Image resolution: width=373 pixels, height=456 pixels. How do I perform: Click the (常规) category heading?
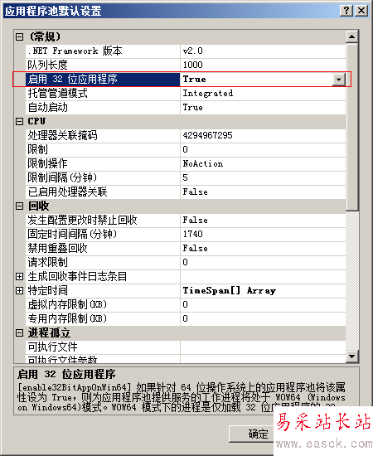(45, 37)
